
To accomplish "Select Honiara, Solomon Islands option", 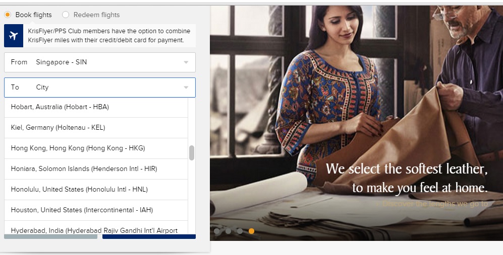I will click(96, 169).
